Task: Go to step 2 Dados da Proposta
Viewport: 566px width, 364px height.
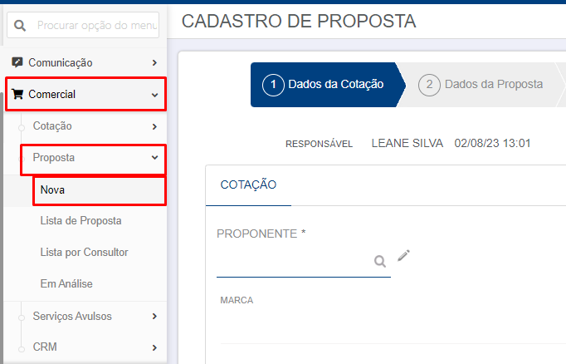Action: point(480,85)
